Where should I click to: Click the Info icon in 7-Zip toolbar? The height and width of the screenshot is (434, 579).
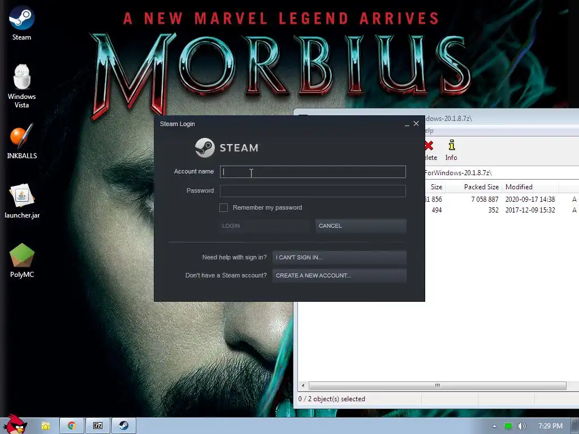pyautogui.click(x=451, y=150)
